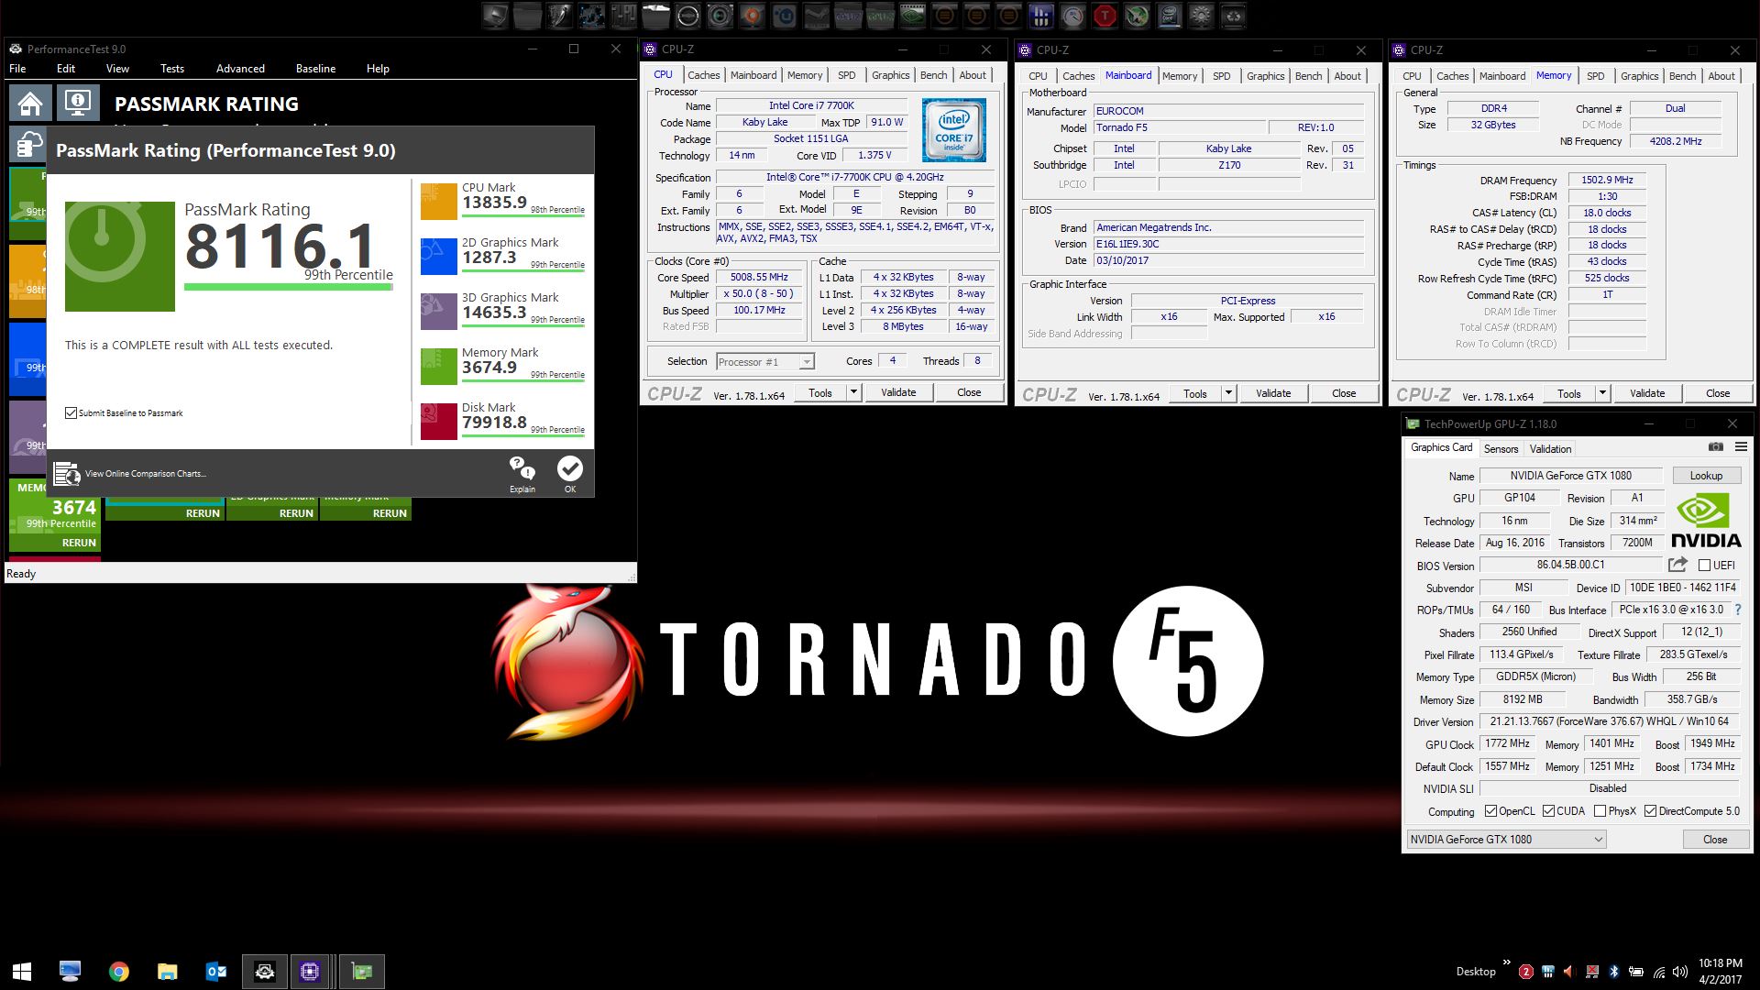This screenshot has height=990, width=1760.
Task: Select the Caches tab in the CPU-Z CPU window
Action: [703, 75]
